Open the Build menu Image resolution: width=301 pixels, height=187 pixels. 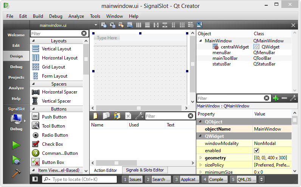pyautogui.click(x=38, y=16)
